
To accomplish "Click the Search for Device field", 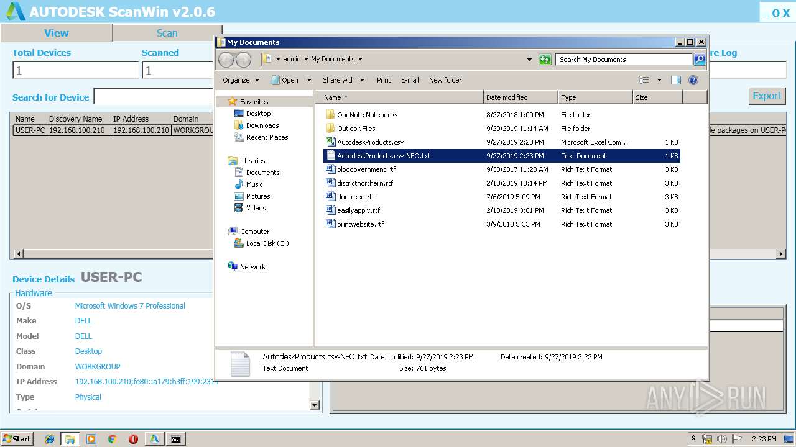I will coord(154,96).
